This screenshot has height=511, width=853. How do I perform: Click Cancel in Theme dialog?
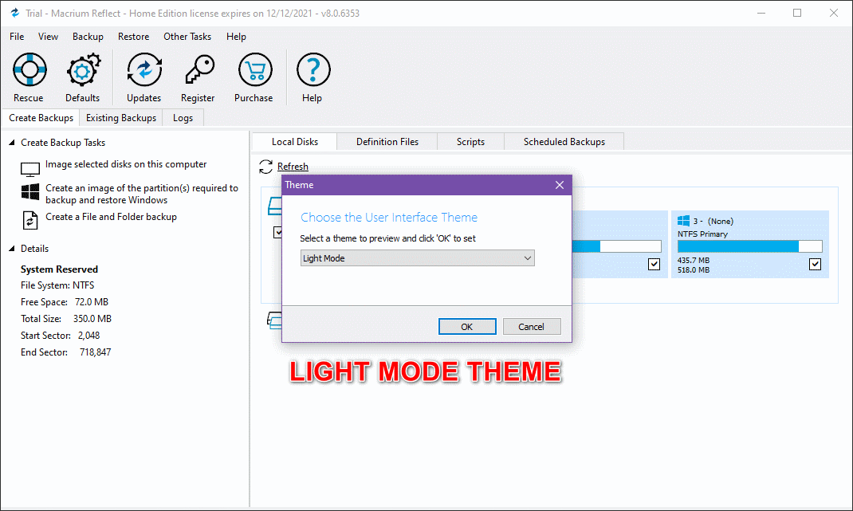(532, 327)
